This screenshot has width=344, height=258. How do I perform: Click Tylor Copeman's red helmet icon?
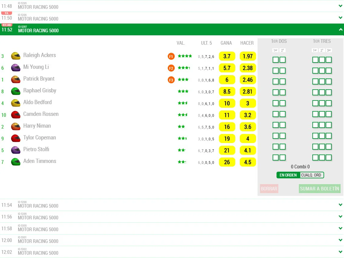tap(16, 138)
